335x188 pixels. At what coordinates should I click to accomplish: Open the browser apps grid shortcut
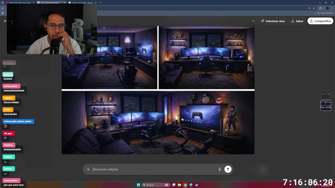click(3, 13)
